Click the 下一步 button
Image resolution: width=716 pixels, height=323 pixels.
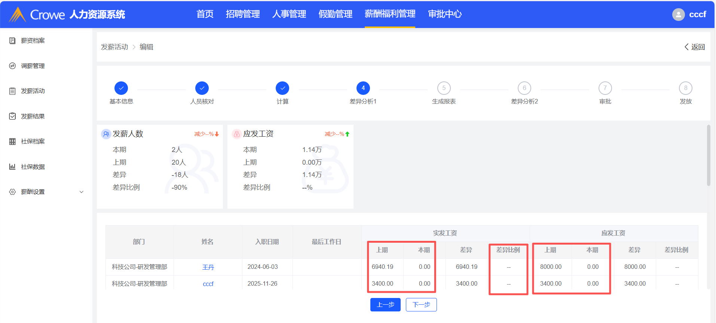421,305
